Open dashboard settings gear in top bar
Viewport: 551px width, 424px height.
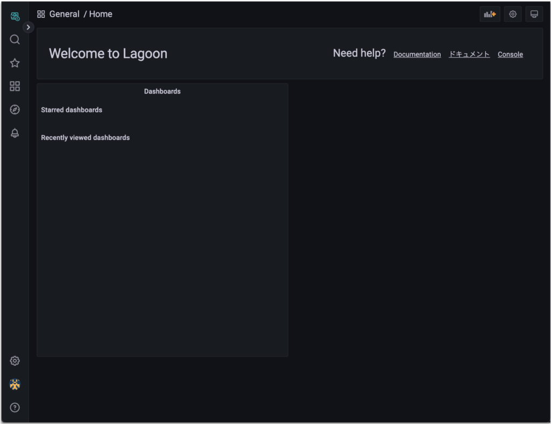[513, 14]
